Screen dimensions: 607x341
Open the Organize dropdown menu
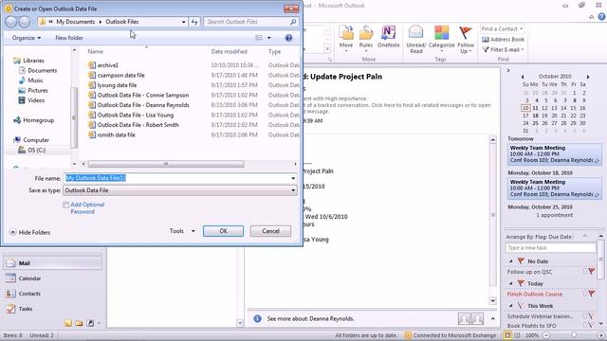pos(27,38)
